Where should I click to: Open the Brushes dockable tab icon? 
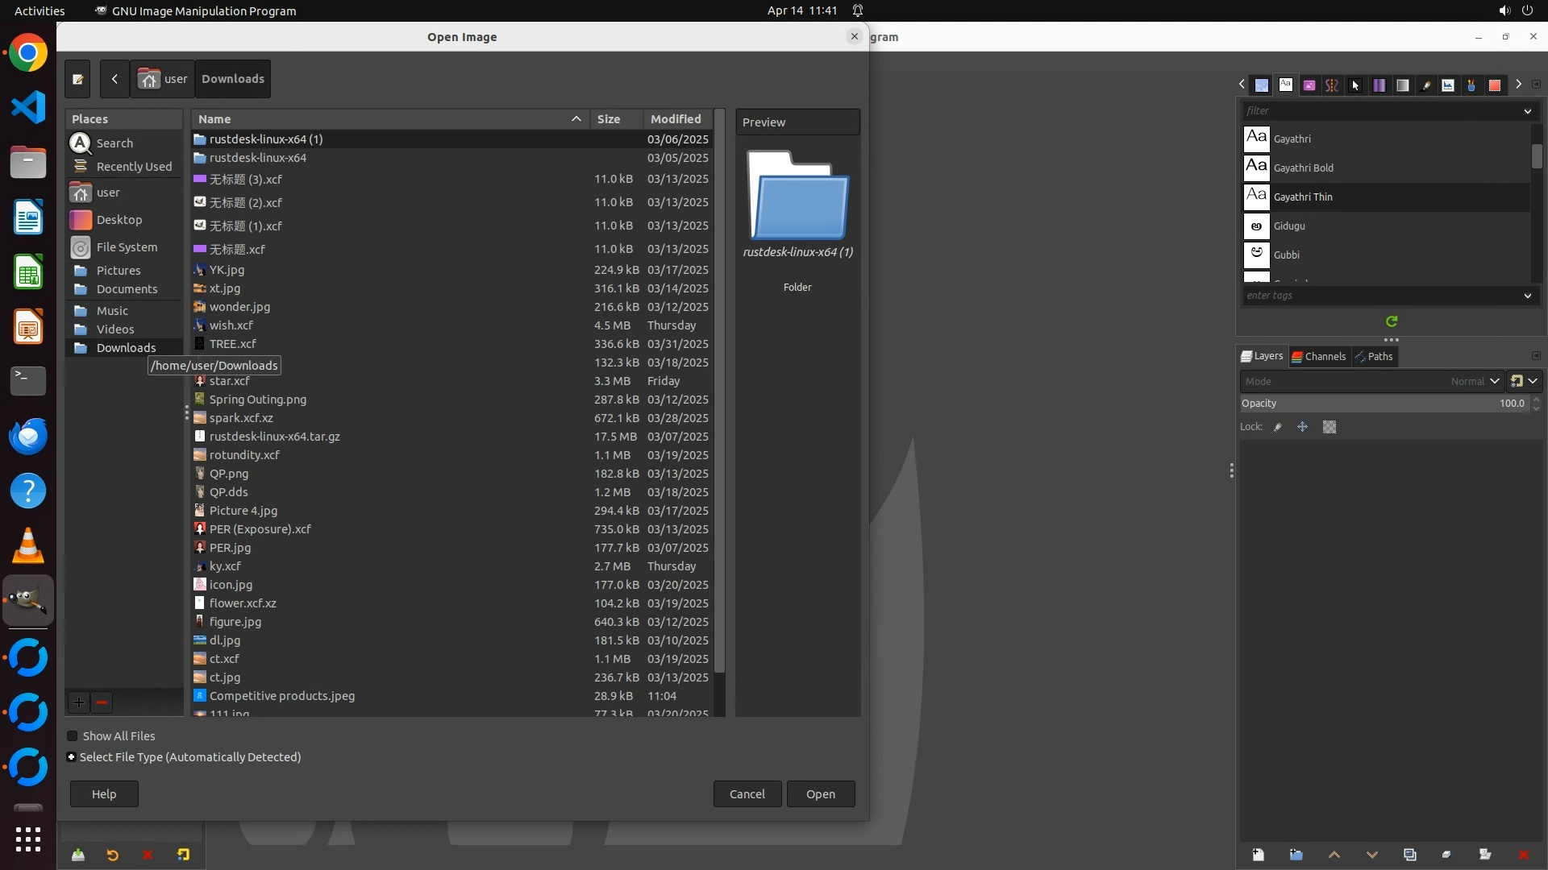click(1425, 85)
